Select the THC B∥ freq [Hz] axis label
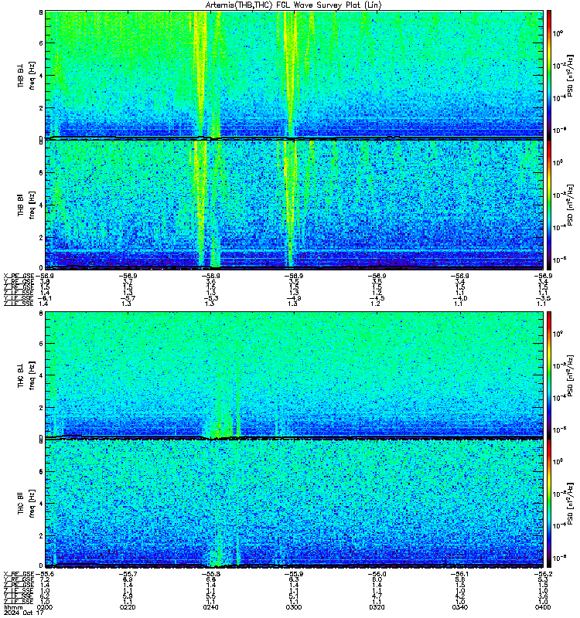Screen dimensions: 580x618 26,504
